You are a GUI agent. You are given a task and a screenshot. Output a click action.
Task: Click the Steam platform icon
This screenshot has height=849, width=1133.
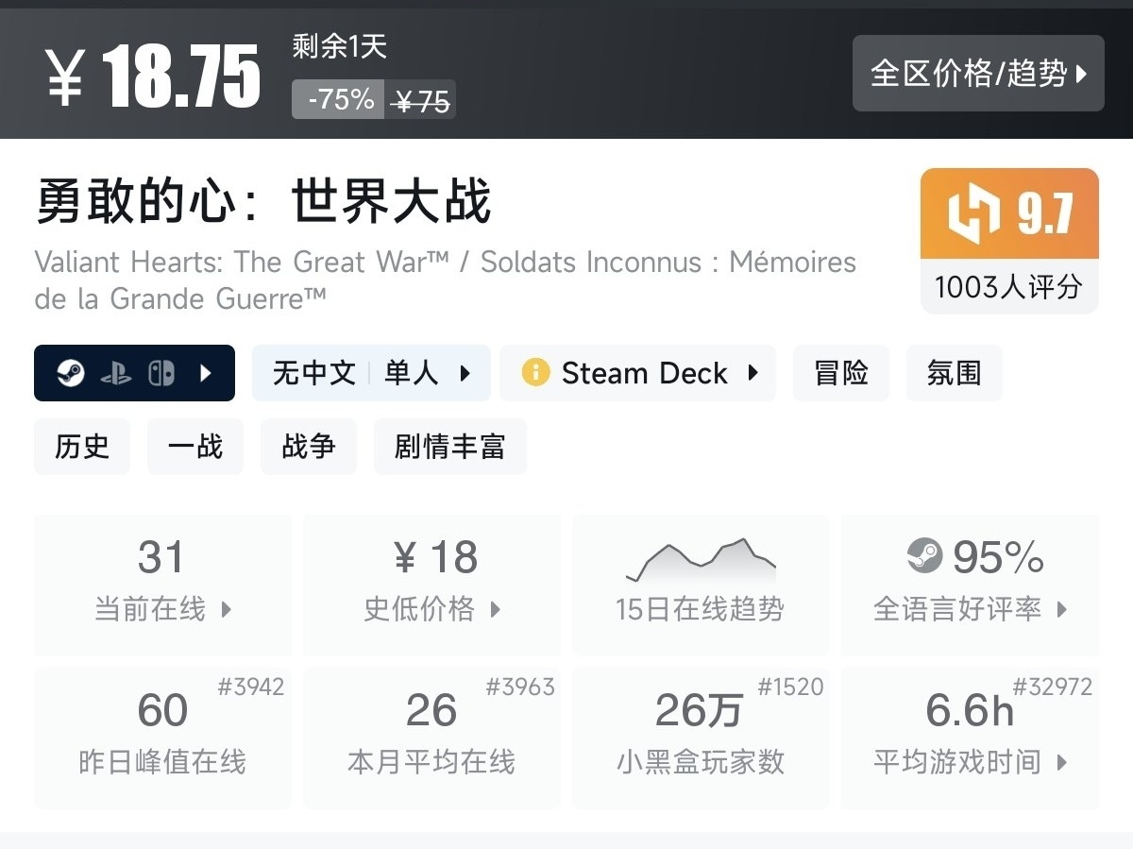pyautogui.click(x=71, y=374)
